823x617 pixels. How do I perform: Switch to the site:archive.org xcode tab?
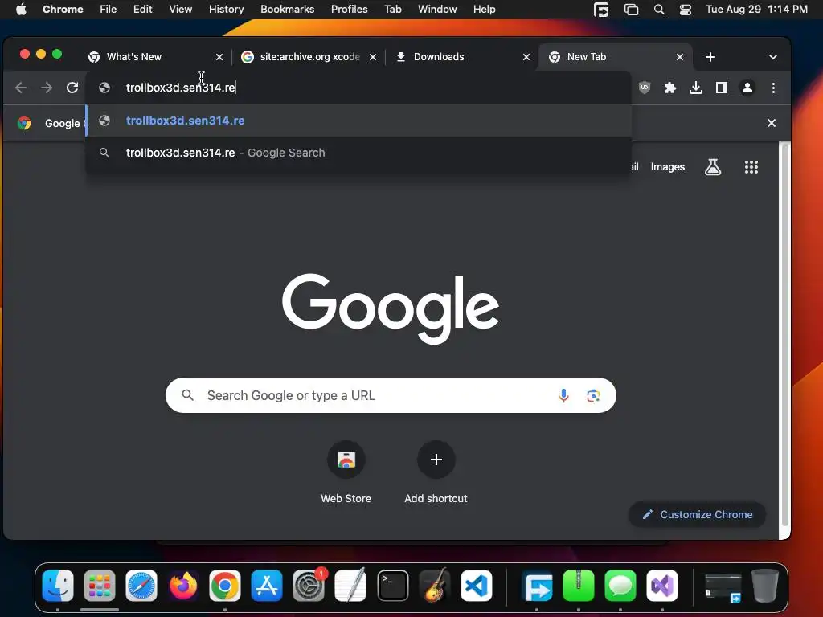[309, 57]
